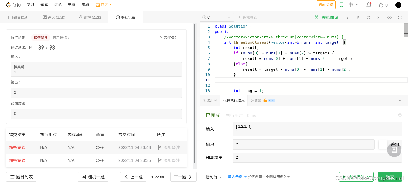The image size is (408, 184).
Task: Click the 已完成 status text
Action: [213, 115]
